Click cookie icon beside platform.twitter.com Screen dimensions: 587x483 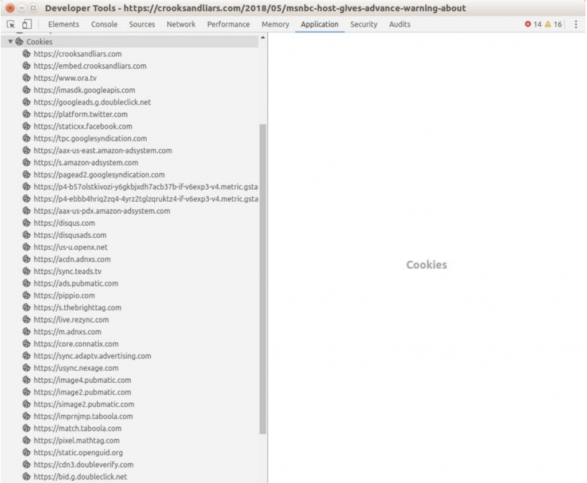26,114
